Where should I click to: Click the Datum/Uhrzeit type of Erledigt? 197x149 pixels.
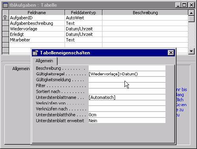pyautogui.click(x=84, y=34)
